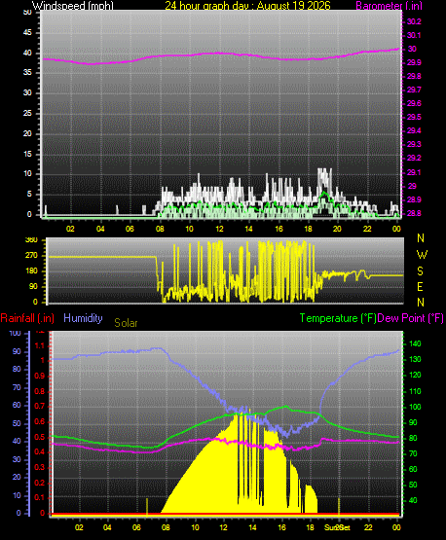This screenshot has height=540, width=446.
Task: Click the '45' tick on the windspeed axis
Action: click(x=27, y=32)
